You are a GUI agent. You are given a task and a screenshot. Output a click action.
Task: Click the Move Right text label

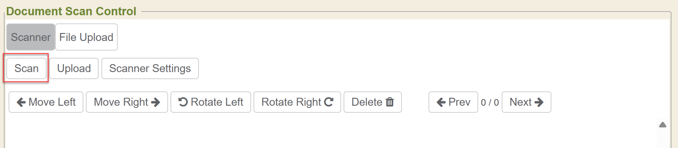click(x=121, y=102)
